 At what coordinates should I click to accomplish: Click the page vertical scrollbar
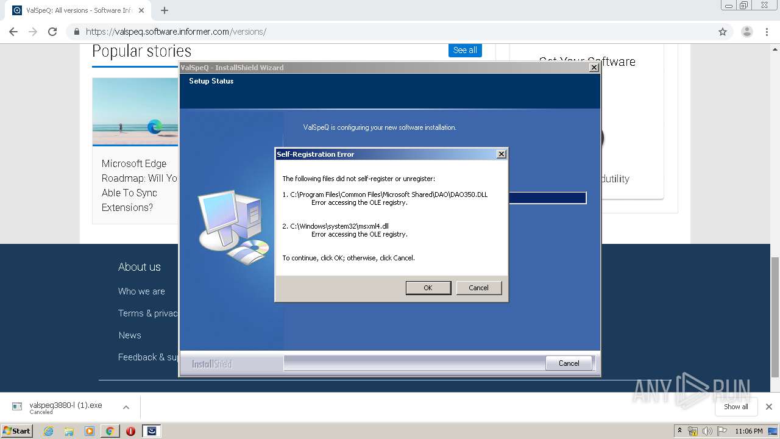[775, 317]
